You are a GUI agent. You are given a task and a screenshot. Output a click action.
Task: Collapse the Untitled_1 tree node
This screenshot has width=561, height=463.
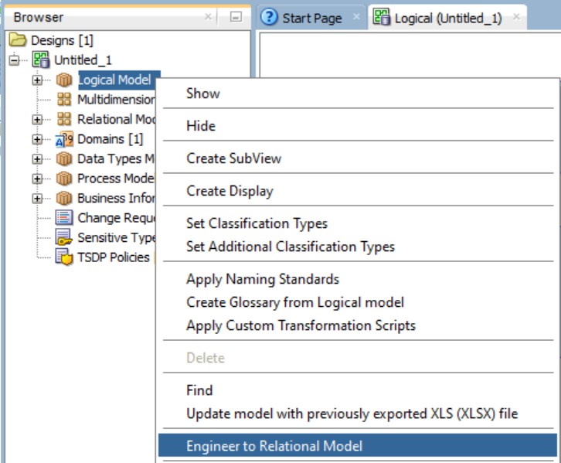click(x=14, y=60)
